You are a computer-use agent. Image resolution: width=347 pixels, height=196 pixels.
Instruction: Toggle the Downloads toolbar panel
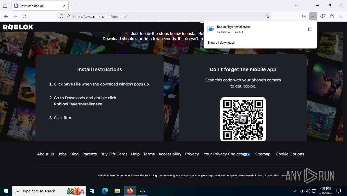pos(313,16)
